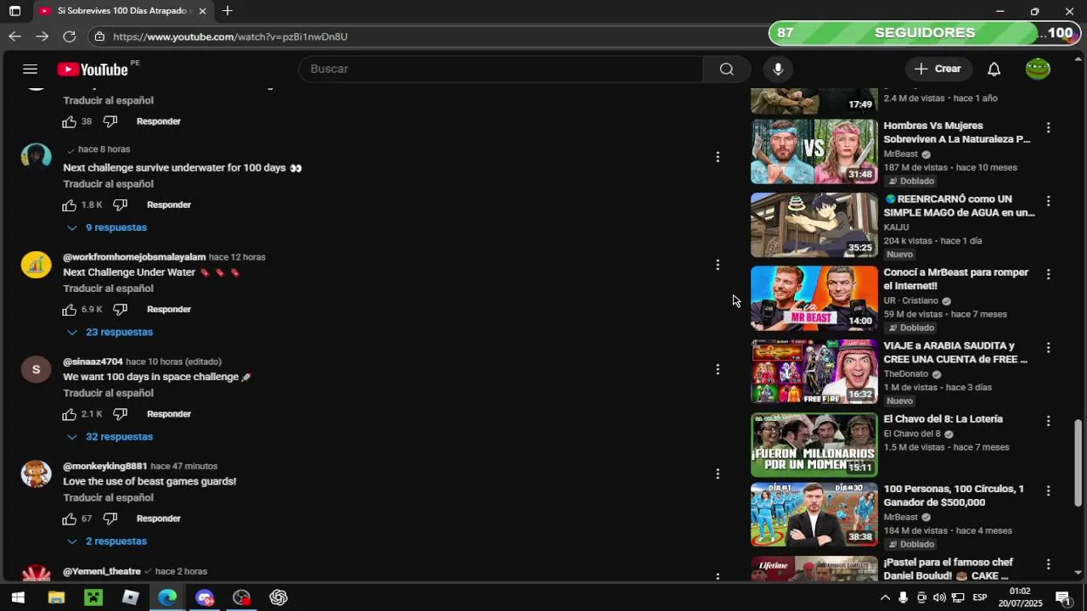Like the 'survive underwater for 100 days' comment
Image resolution: width=1087 pixels, height=611 pixels.
70,205
